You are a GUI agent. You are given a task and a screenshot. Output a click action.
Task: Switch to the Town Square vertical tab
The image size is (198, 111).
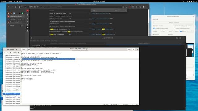point(16,19)
